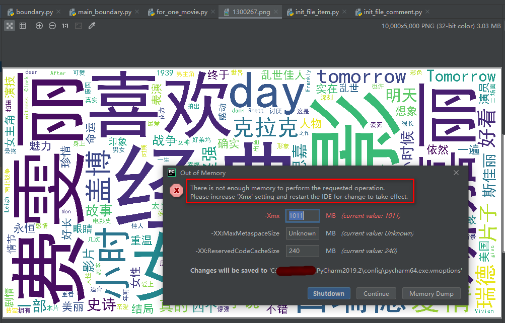The image size is (505, 323).
Task: Toggle the transparency chessboard background
Action: [9, 26]
